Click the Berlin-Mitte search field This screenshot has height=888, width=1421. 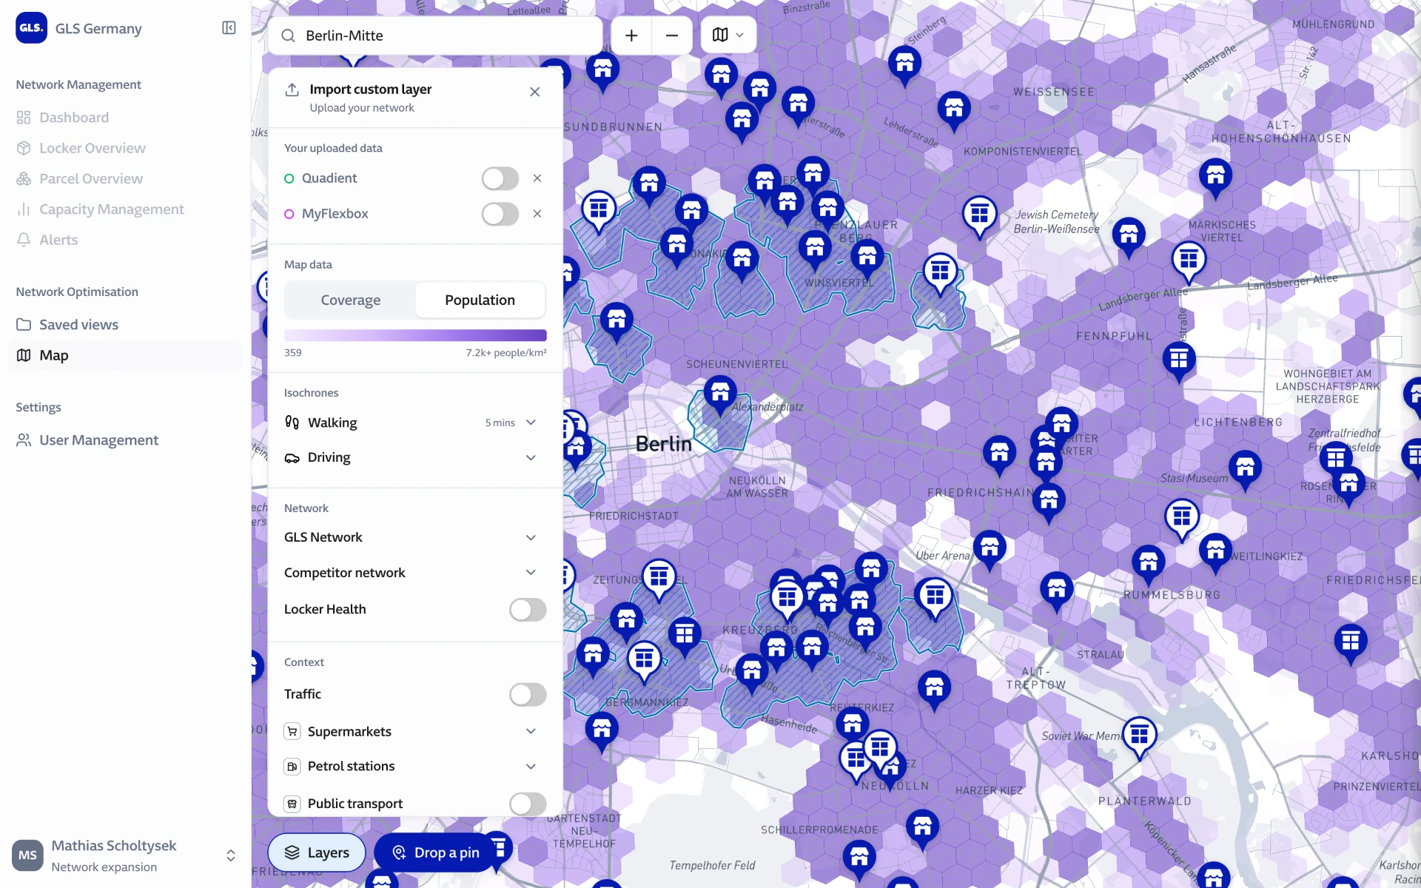435,36
